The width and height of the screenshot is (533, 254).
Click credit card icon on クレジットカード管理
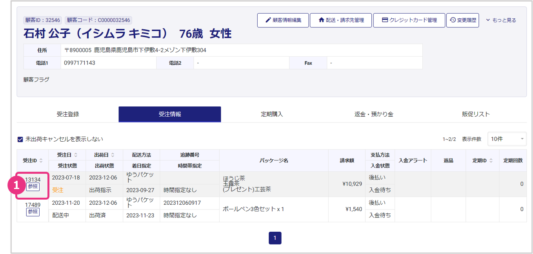click(x=385, y=20)
